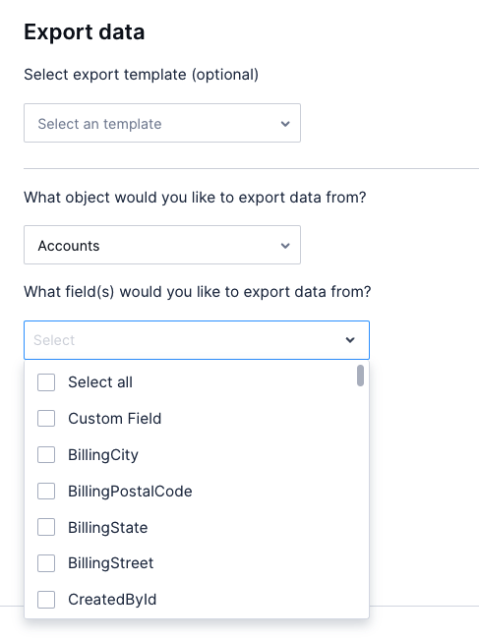Click 'What field(s) would you like' label

(x=198, y=292)
